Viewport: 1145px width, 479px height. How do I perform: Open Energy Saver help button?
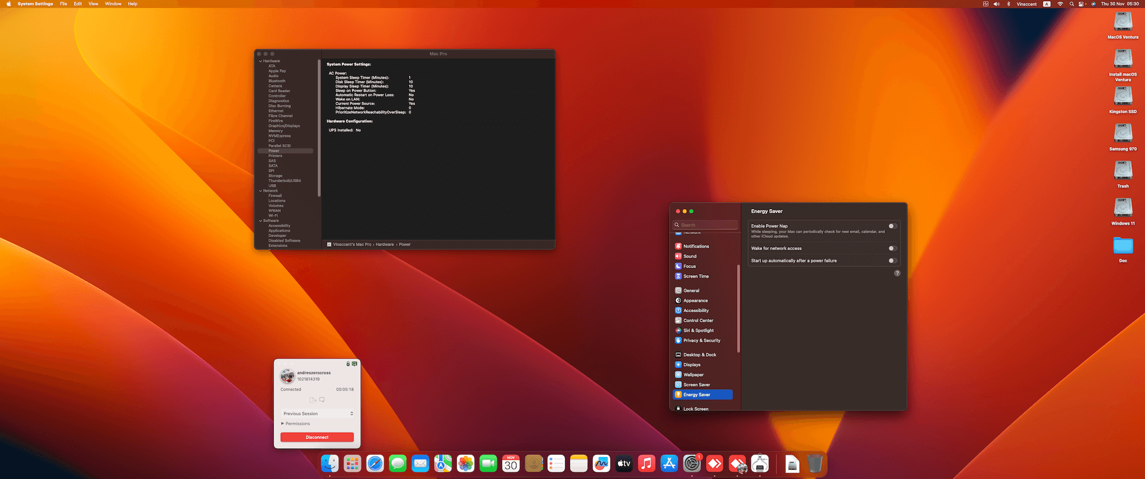(x=897, y=273)
